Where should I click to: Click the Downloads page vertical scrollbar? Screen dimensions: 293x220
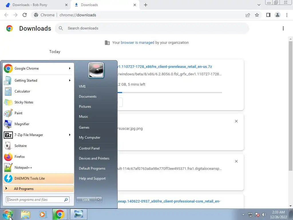pos(290,106)
